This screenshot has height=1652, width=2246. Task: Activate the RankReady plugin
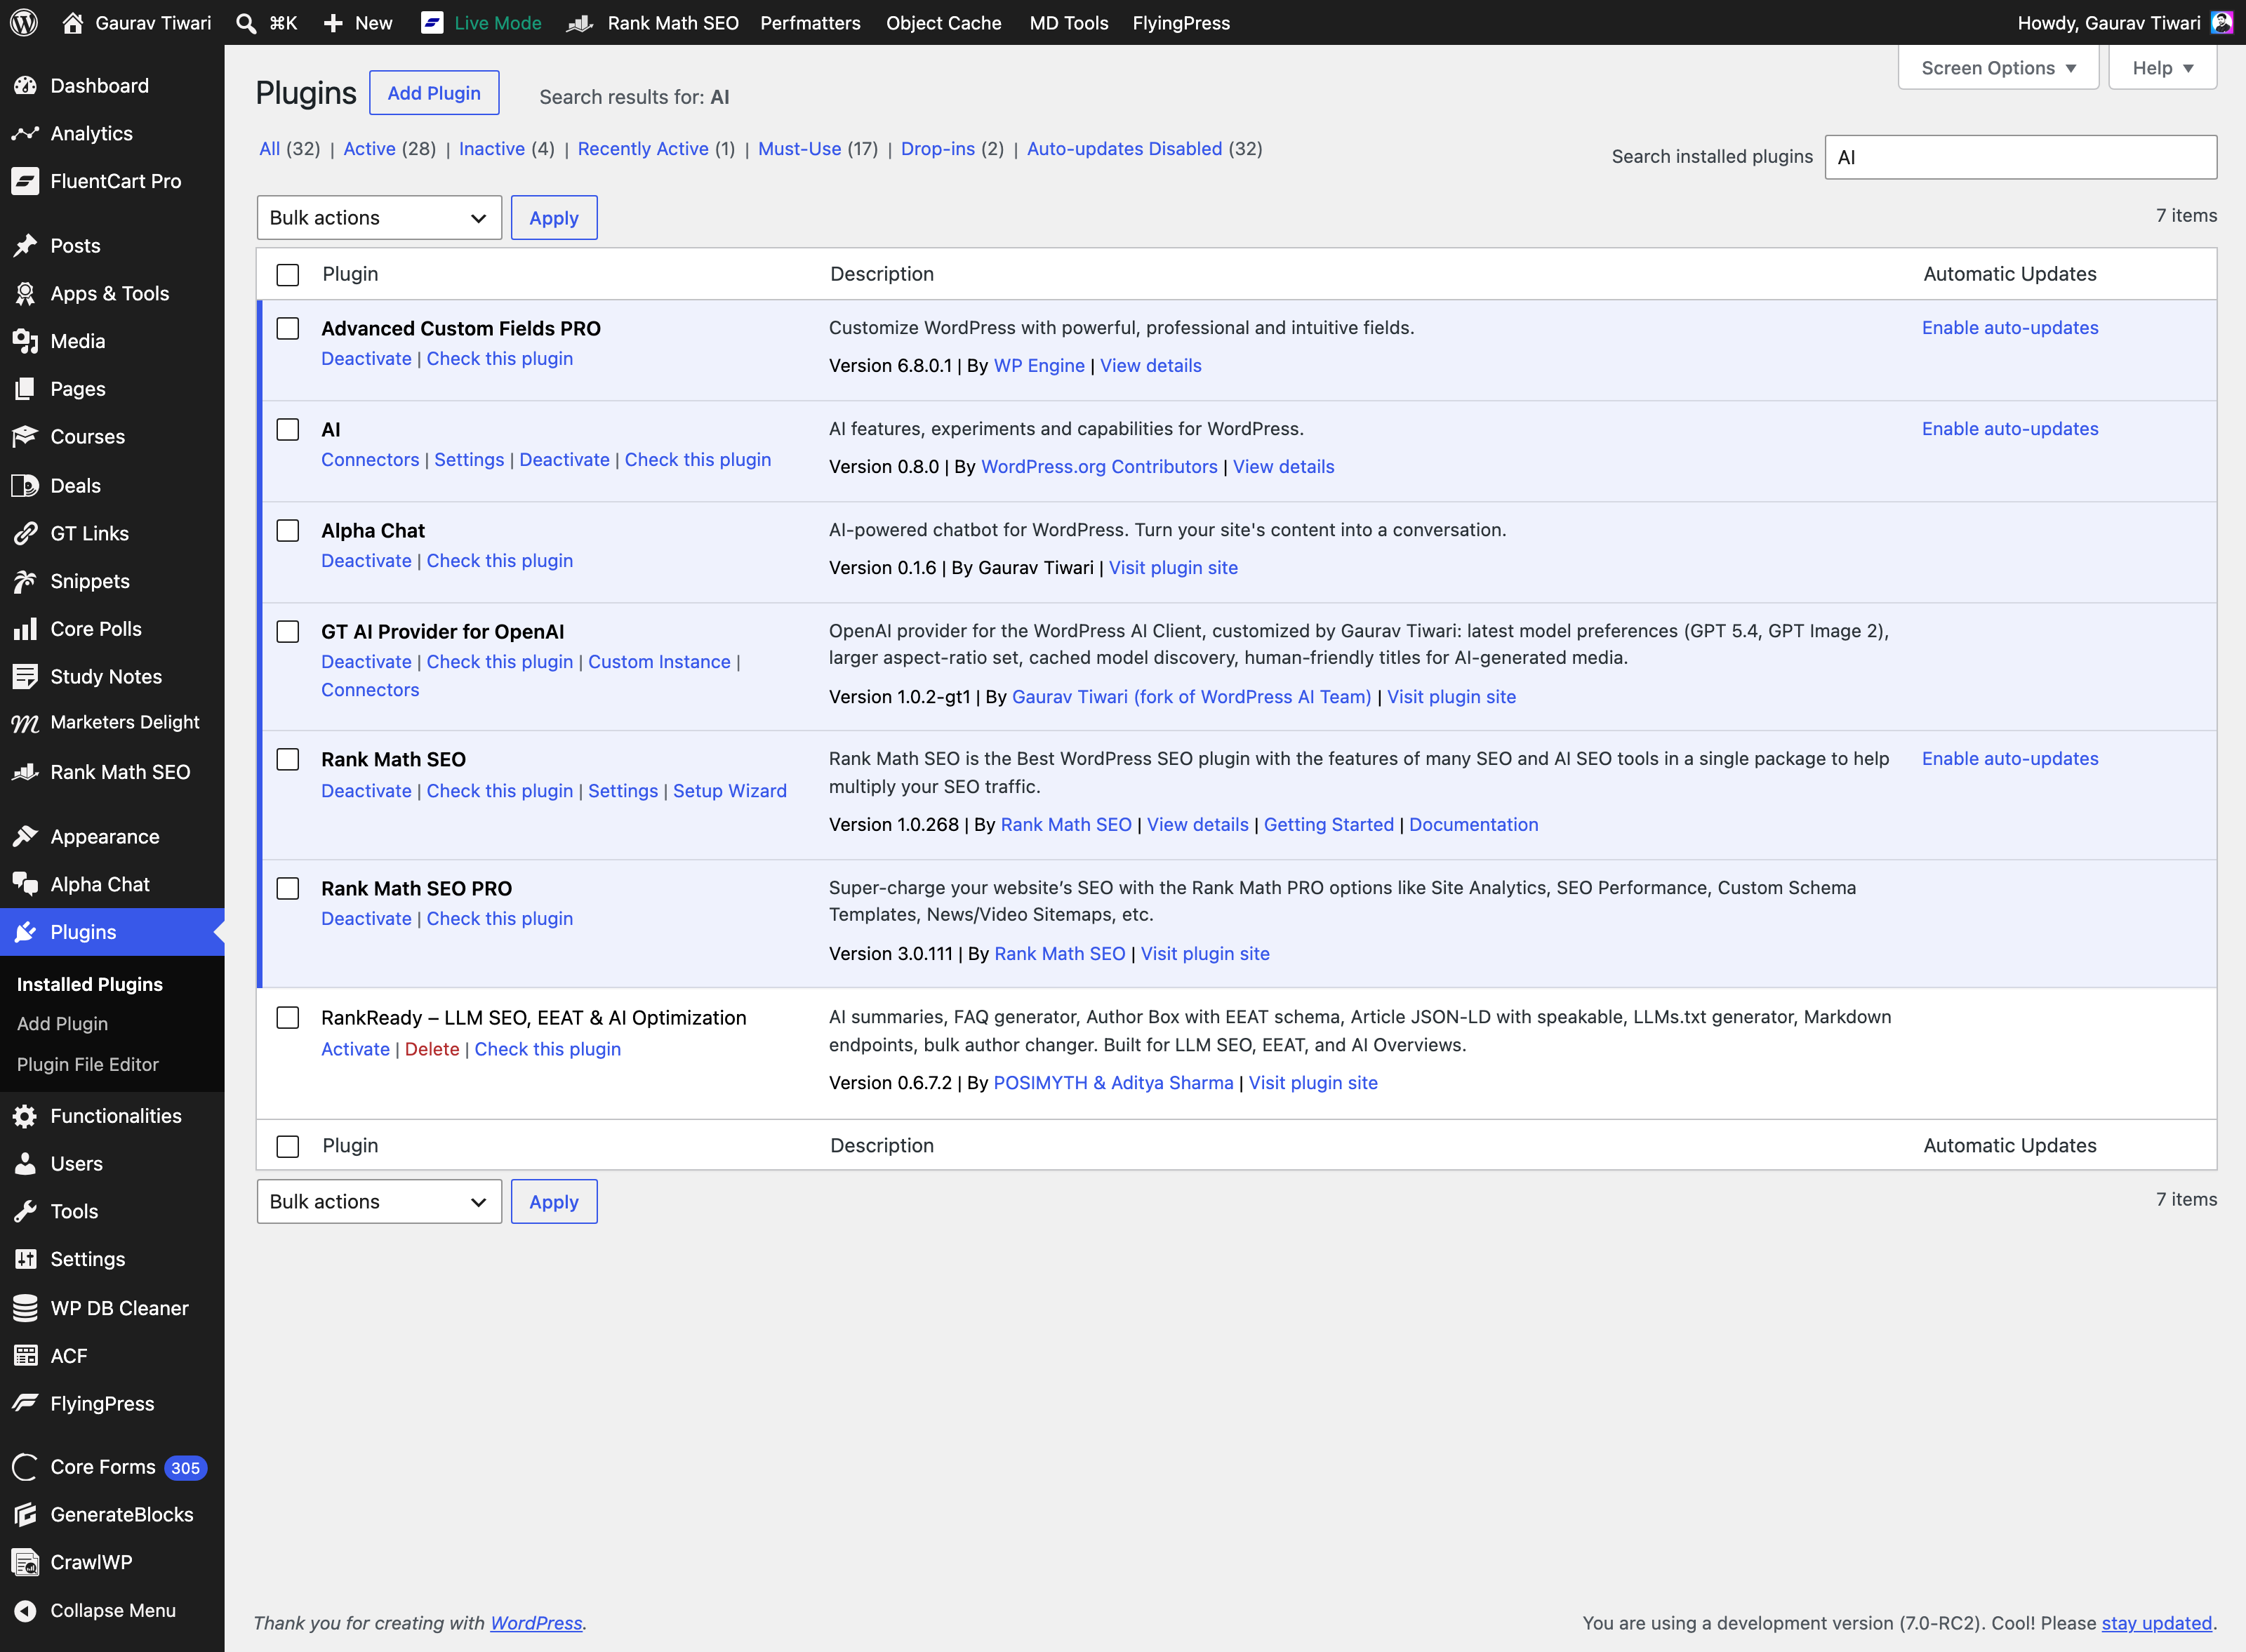point(355,1050)
